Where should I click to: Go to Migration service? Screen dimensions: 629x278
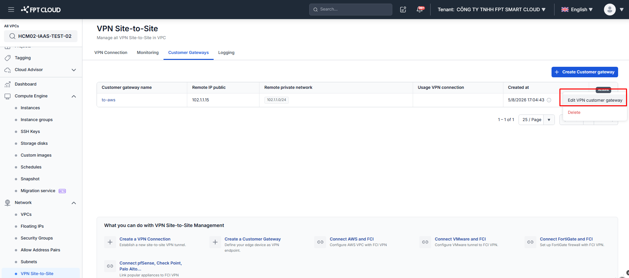pyautogui.click(x=38, y=191)
